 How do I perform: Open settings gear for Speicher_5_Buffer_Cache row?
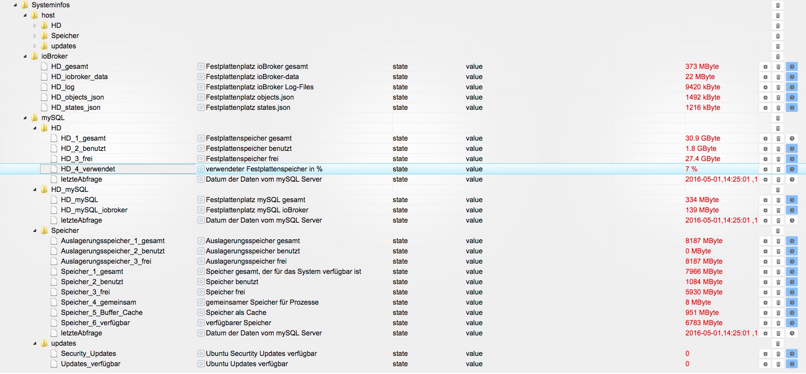(766, 313)
